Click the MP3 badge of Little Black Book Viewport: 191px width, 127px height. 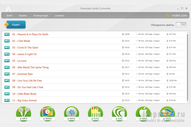point(7,94)
